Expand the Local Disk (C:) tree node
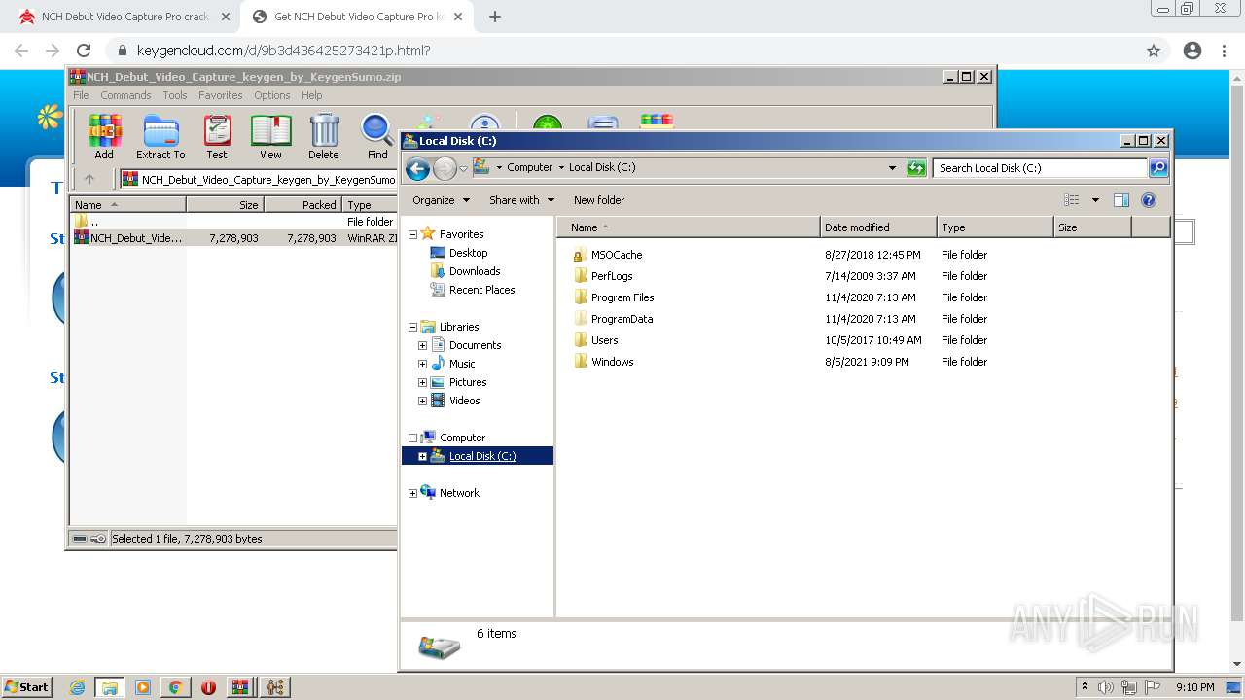The image size is (1245, 700). click(422, 456)
